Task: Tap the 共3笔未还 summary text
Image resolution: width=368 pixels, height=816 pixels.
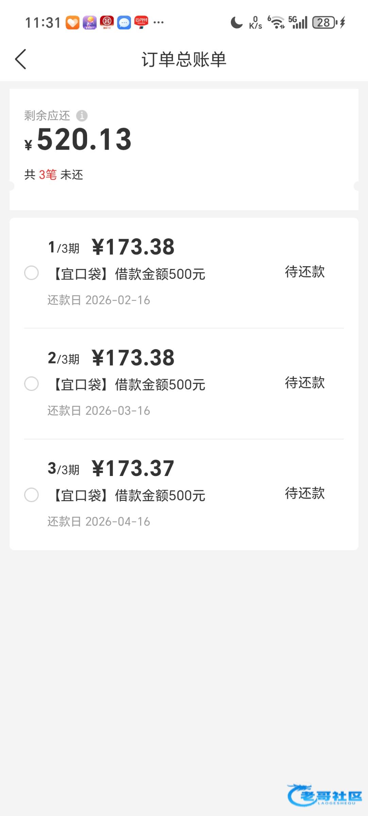Action: coord(54,175)
